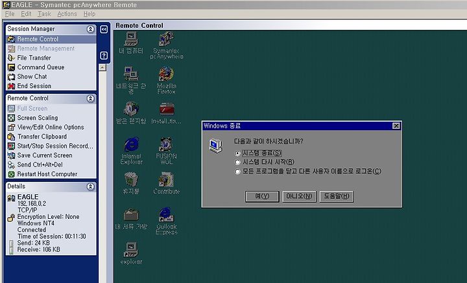This screenshot has width=467, height=283.
Task: Click the Send: 24 KB text
Action: click(33, 243)
